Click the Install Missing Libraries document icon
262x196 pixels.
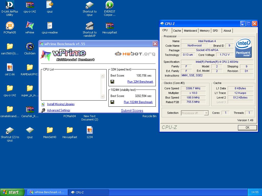point(43,104)
